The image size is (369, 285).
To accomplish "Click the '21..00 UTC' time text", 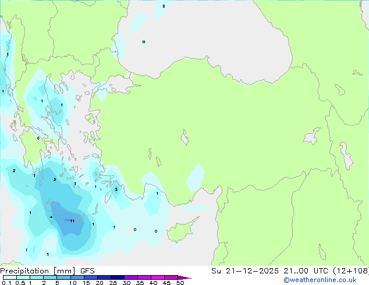I will coord(306,271).
